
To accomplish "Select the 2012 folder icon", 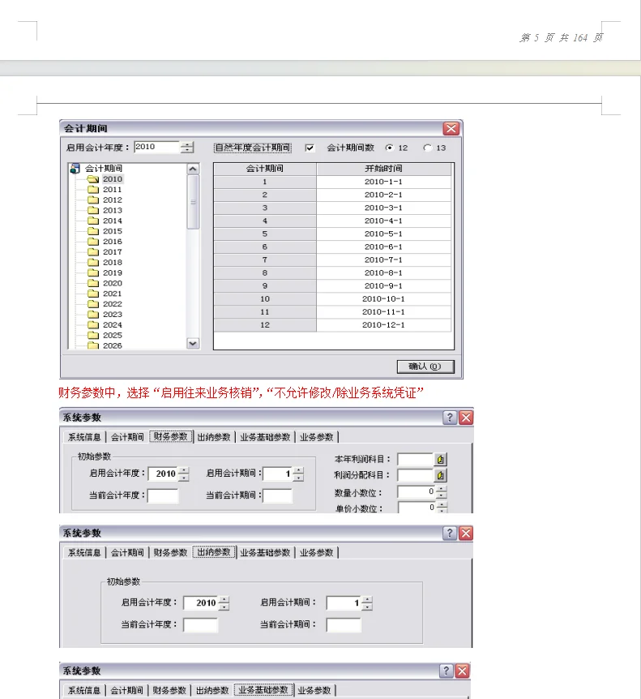I will click(93, 199).
